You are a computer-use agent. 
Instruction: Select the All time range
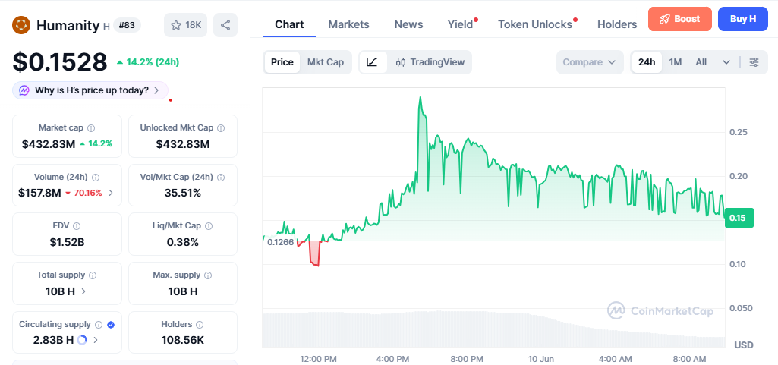[701, 62]
